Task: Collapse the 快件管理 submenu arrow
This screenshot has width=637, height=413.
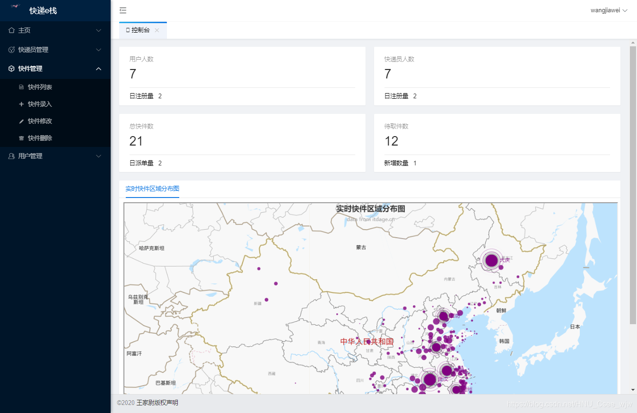Action: [98, 69]
